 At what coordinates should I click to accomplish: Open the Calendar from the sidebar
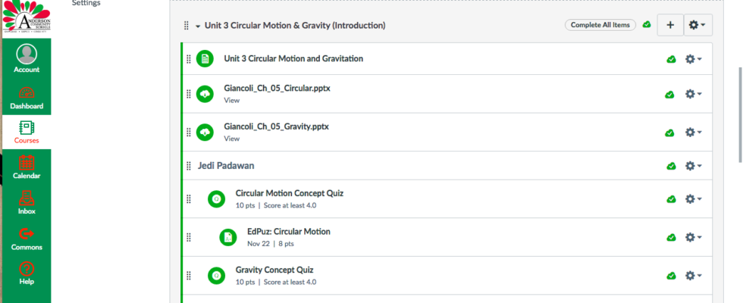[x=27, y=167]
